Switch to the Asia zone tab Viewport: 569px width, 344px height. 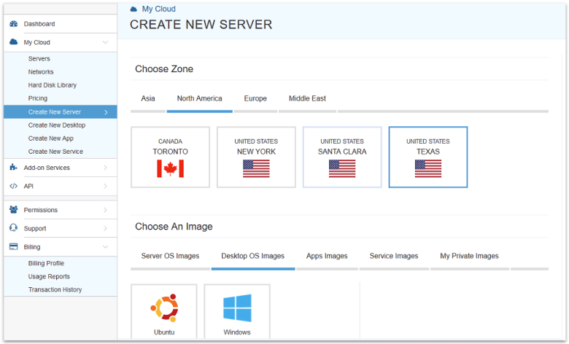click(148, 98)
